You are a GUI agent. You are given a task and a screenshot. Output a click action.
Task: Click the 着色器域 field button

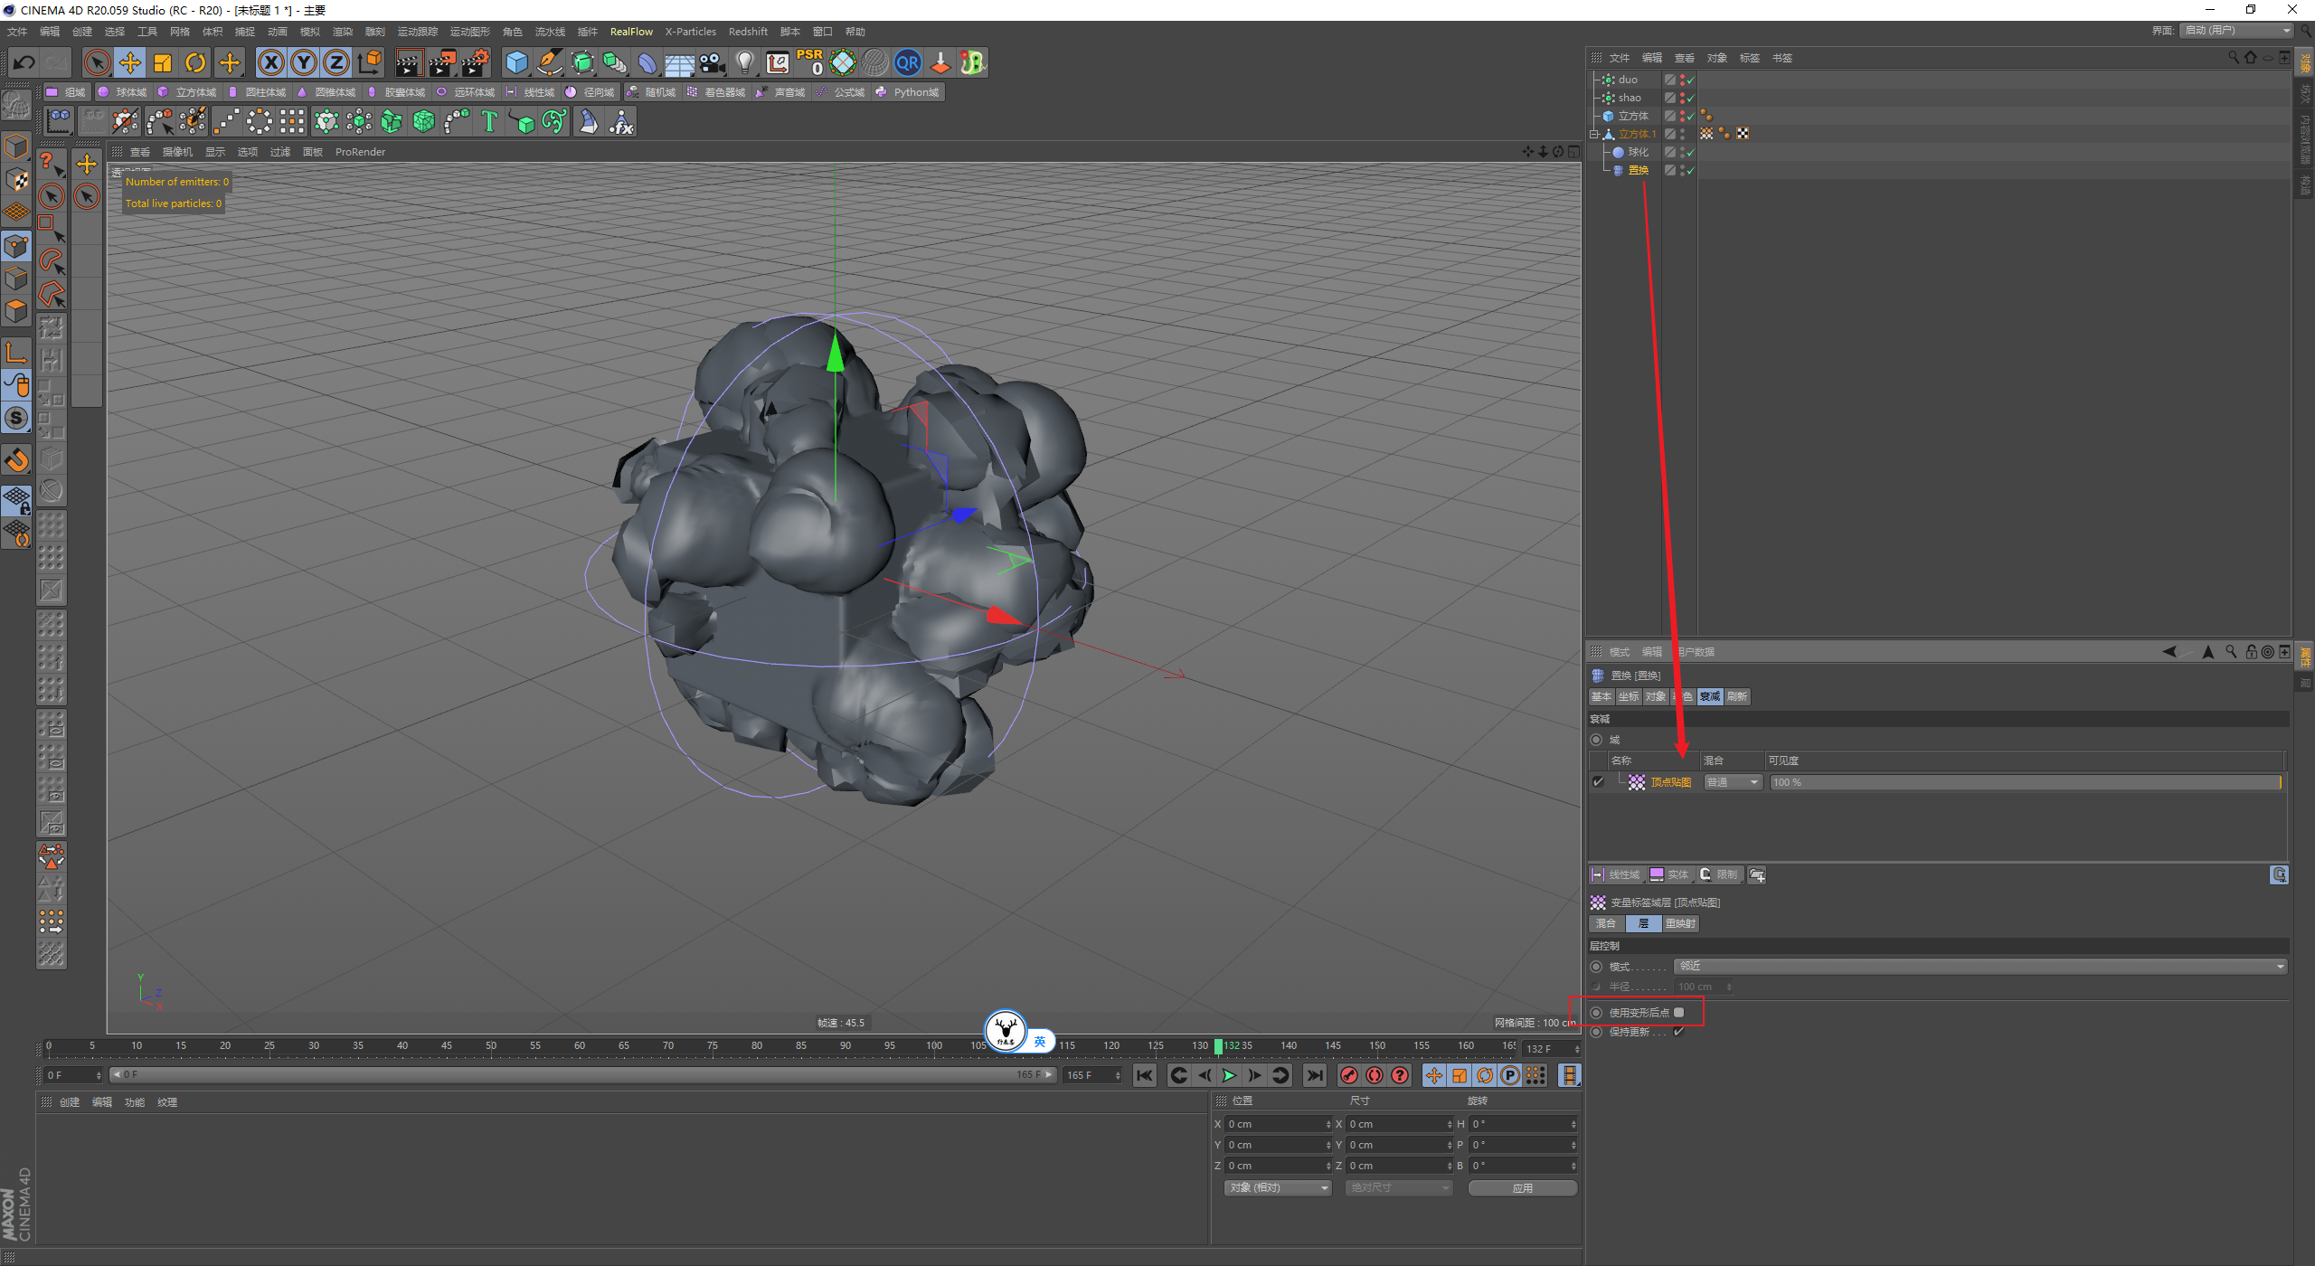tap(716, 92)
